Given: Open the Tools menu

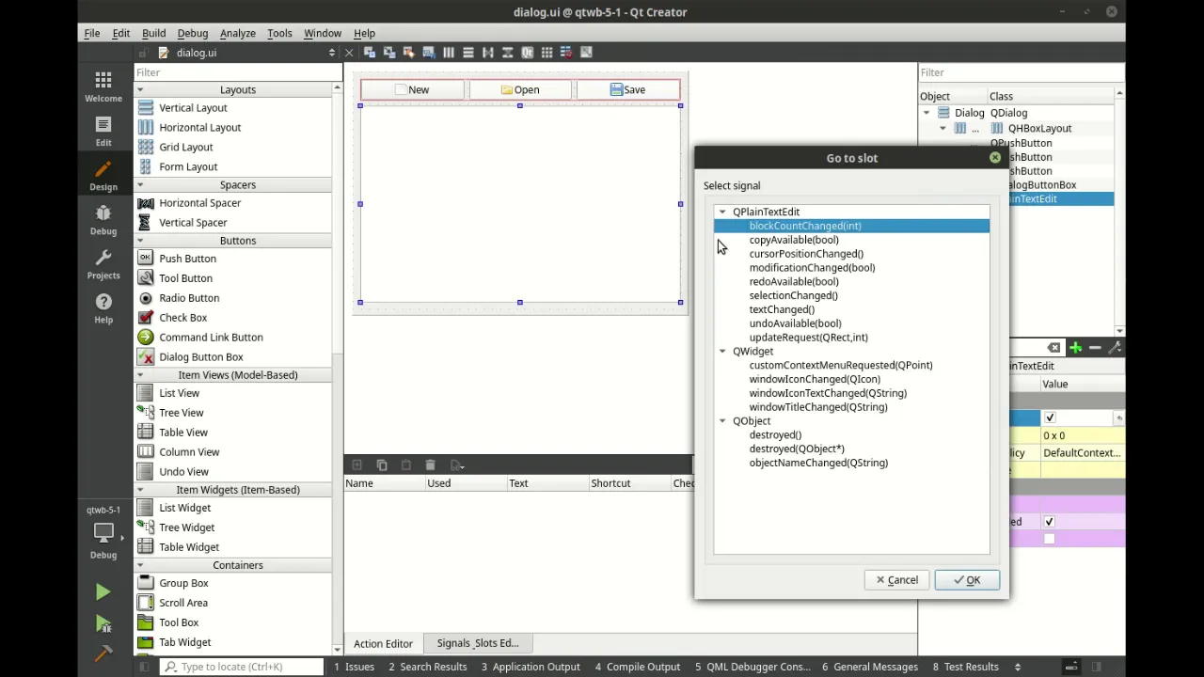Looking at the screenshot, I should coord(279,33).
